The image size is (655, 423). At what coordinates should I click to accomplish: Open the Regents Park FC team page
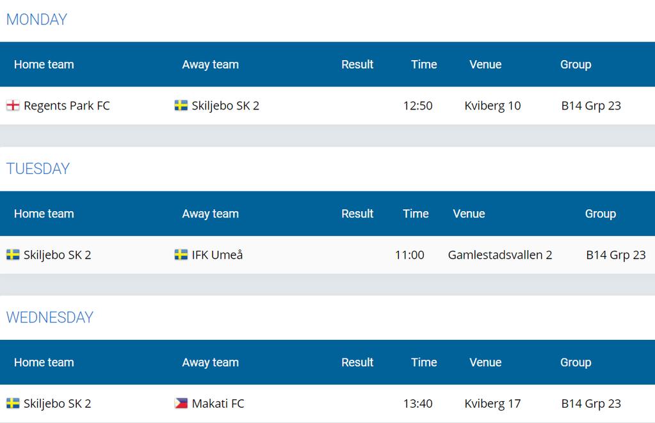(67, 106)
